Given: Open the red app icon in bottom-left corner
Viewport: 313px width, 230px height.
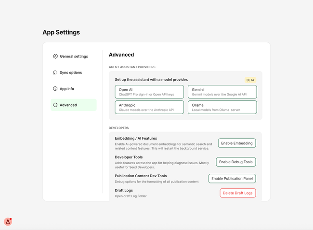Looking at the screenshot, I should (8, 221).
